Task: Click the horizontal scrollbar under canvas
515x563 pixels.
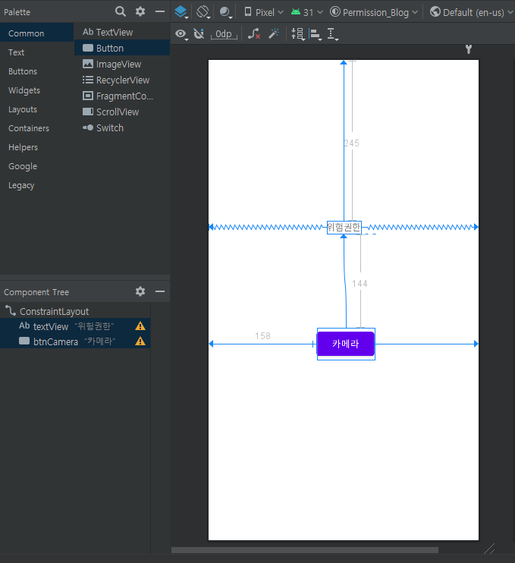Action: click(x=305, y=550)
